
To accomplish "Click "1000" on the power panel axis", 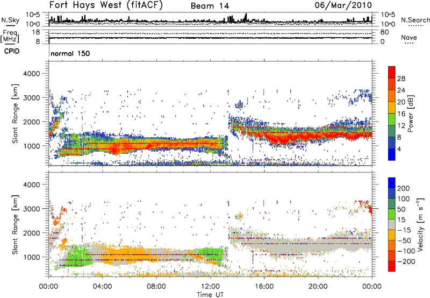I will pos(31,146).
